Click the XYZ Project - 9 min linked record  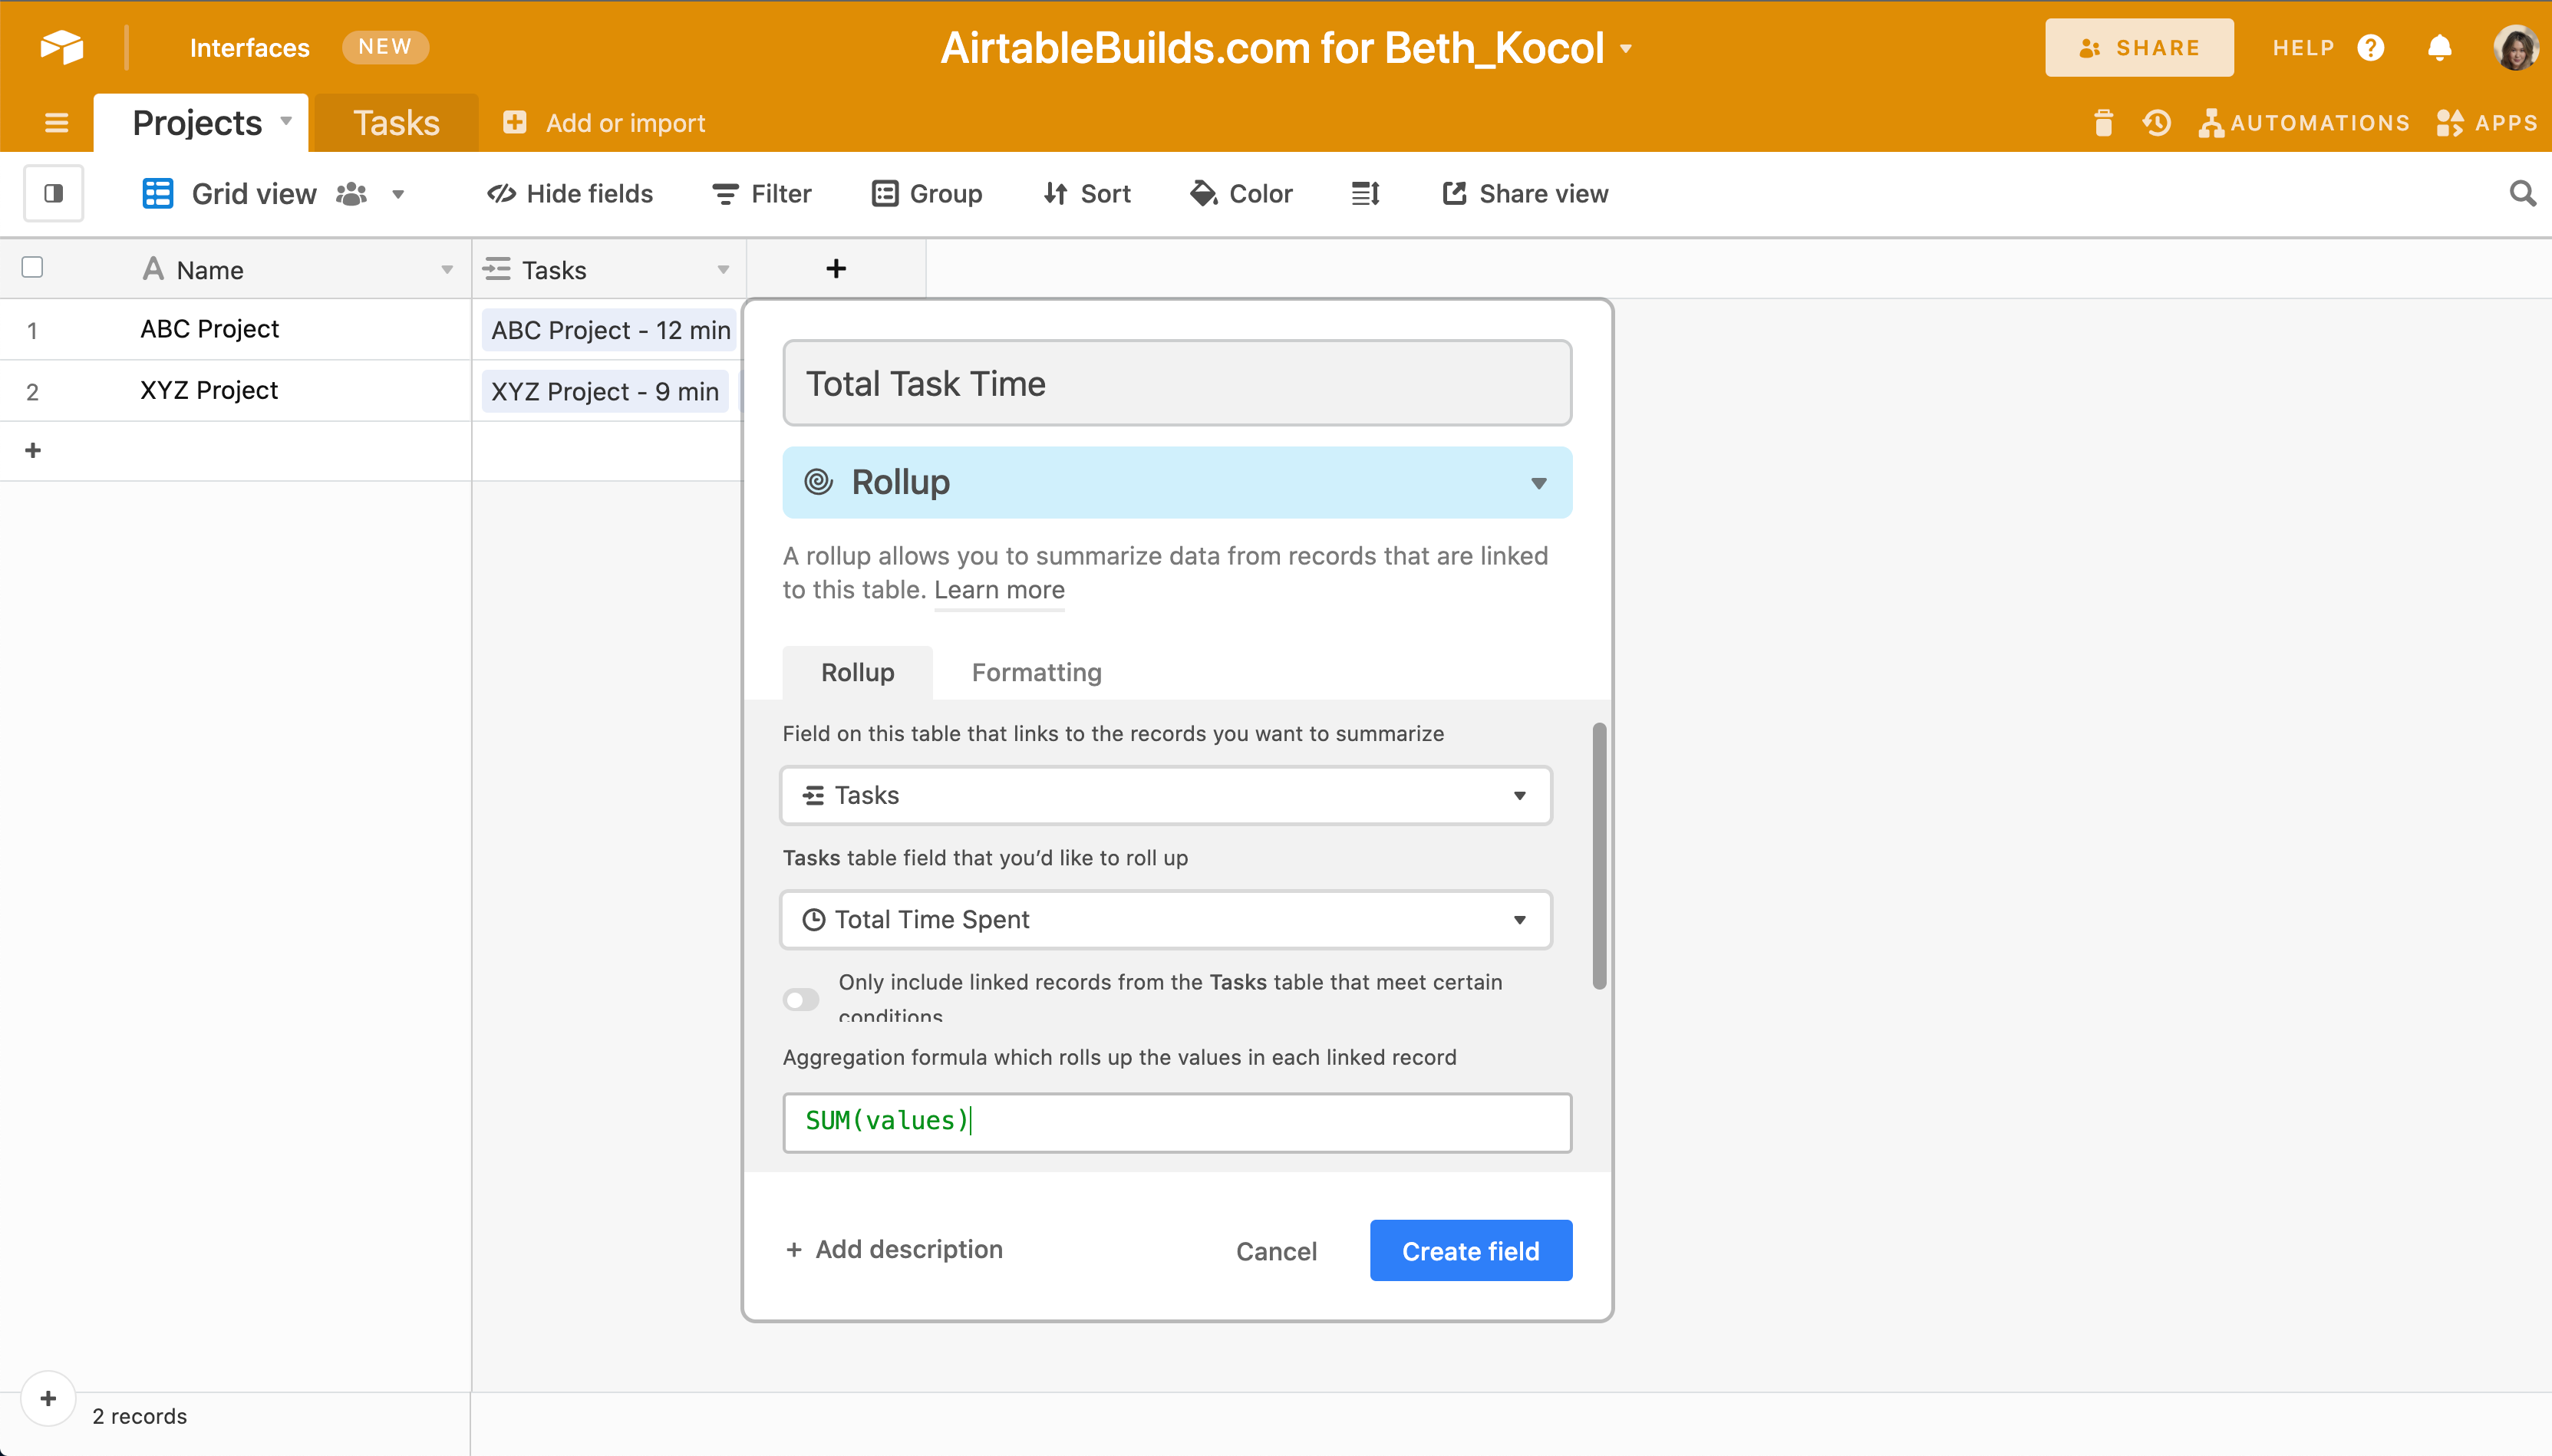(605, 391)
